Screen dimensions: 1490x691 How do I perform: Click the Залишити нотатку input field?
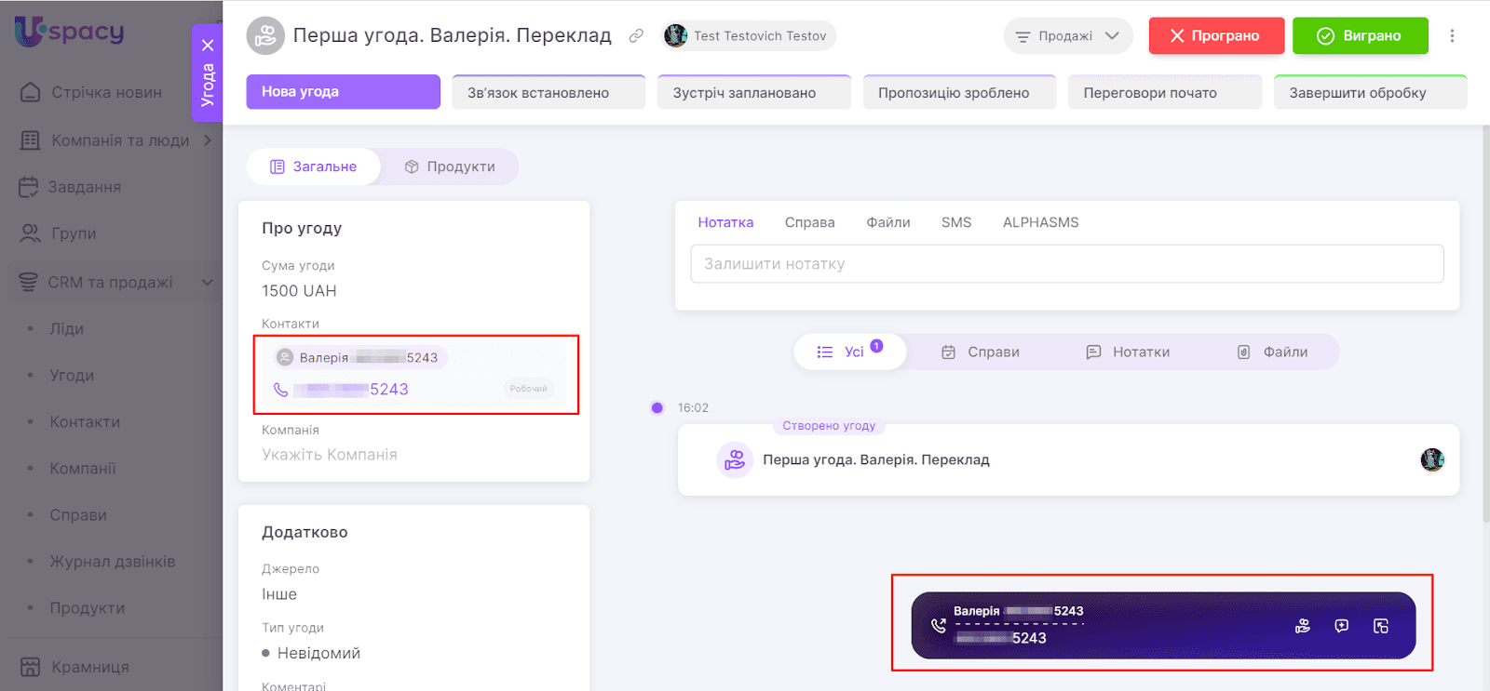pos(1066,264)
